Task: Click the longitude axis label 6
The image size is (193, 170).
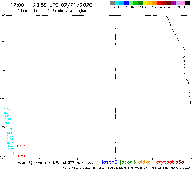Action: (78, 159)
